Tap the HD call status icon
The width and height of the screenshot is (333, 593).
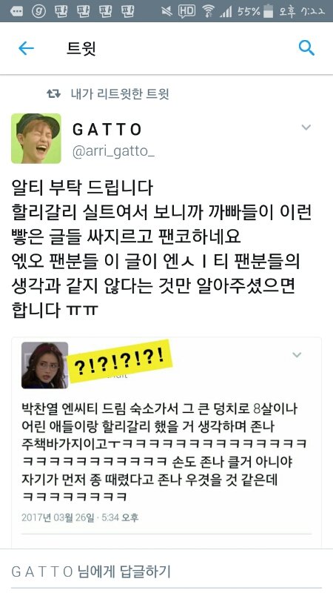tap(187, 11)
